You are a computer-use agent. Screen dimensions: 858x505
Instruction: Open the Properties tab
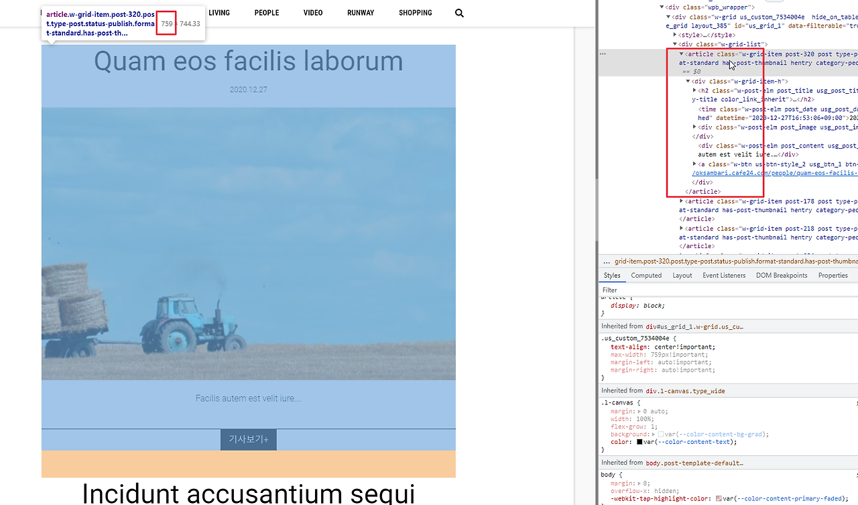(833, 276)
